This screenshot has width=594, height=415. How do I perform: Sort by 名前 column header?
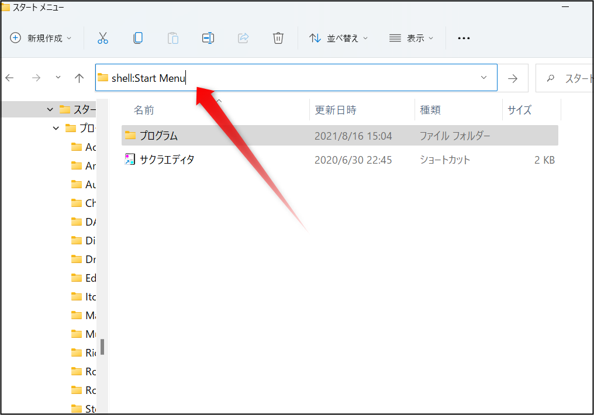coord(144,110)
